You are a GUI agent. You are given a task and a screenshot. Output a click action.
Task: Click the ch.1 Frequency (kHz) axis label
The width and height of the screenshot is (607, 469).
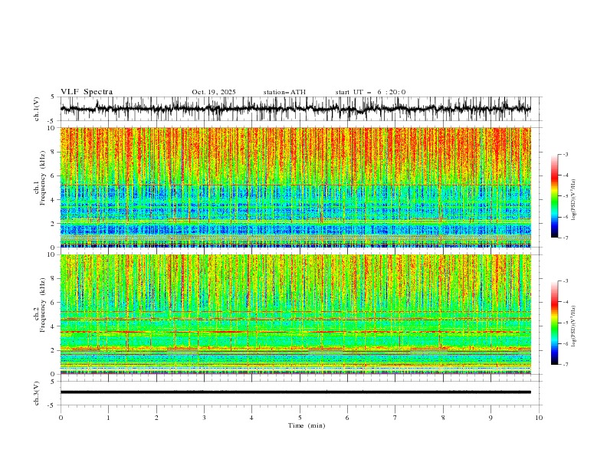pos(40,179)
